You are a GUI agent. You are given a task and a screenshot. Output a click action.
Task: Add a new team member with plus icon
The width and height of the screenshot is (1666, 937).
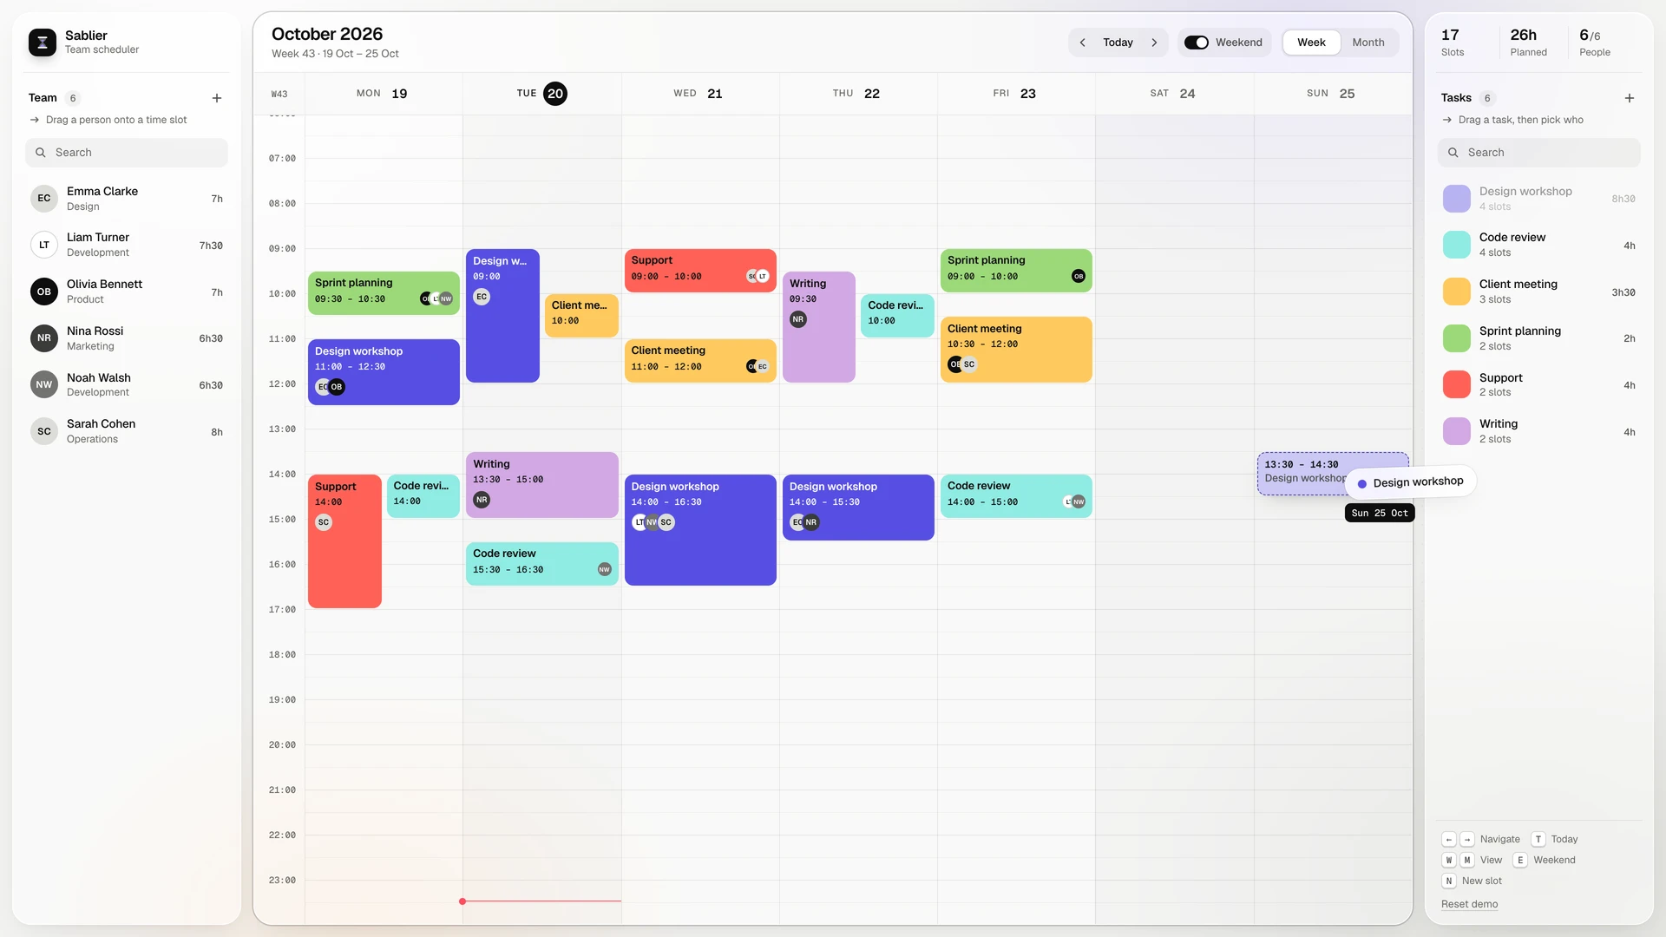click(x=217, y=98)
